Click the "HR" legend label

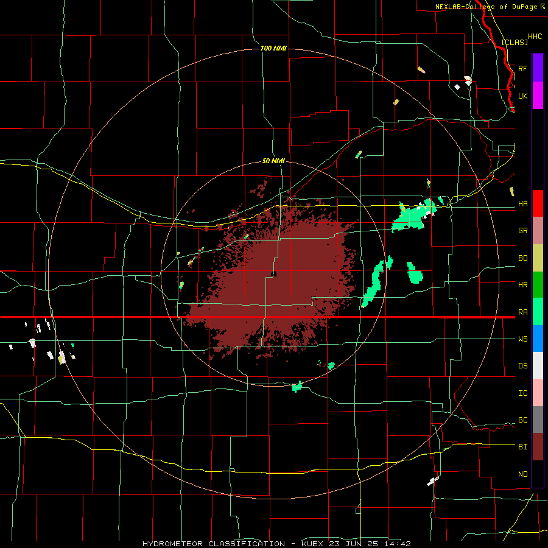(x=522, y=285)
